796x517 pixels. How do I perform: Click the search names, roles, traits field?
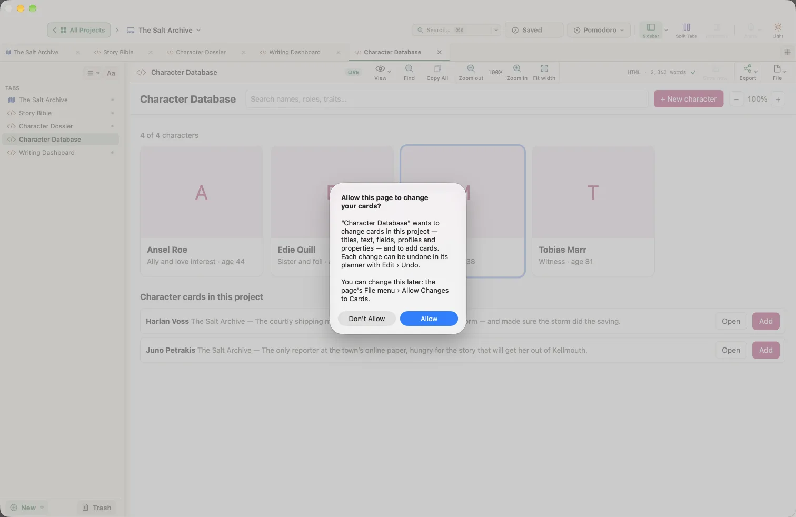coord(447,99)
